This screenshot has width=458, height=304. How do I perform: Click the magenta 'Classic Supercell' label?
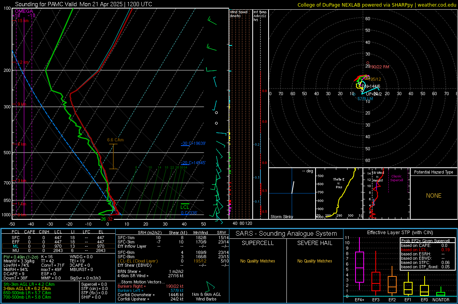[397, 178]
